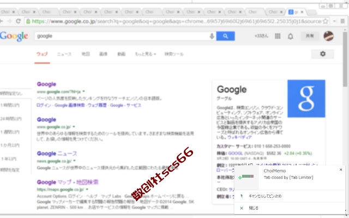Open the Chrome hamburger menu
Viewport: 349px width, 218px height.
[x=342, y=21]
